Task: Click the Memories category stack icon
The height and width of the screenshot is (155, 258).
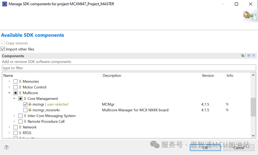Action: point(20,81)
